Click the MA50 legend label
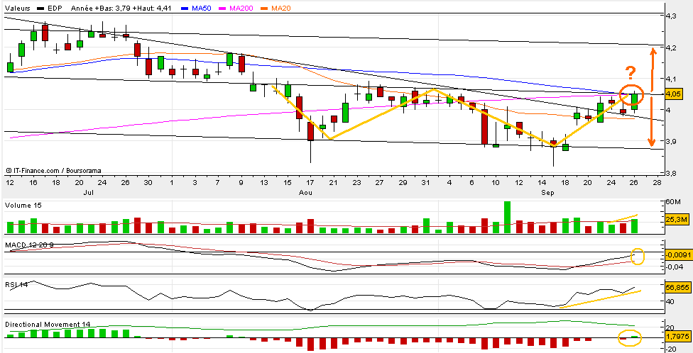Screen dimensions: 693x353 tap(202, 9)
